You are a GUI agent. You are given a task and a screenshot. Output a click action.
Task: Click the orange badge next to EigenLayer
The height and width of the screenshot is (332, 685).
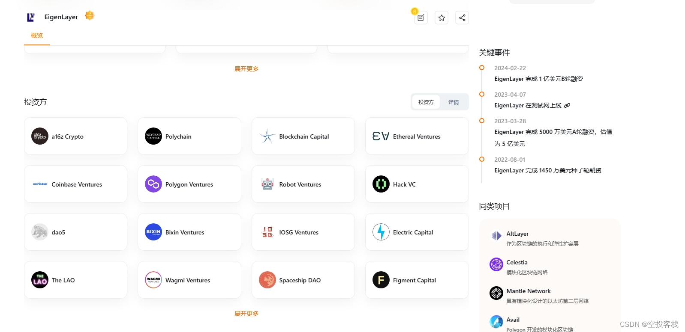click(90, 15)
